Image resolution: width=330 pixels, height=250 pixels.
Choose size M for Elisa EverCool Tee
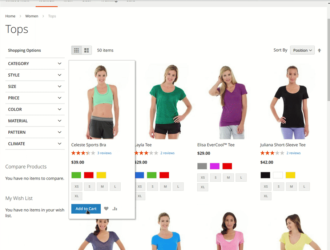pos(228,178)
